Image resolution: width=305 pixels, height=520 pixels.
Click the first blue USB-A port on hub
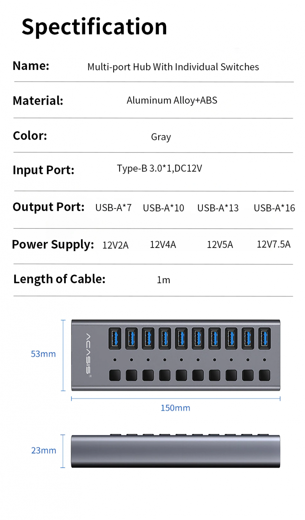click(115, 338)
